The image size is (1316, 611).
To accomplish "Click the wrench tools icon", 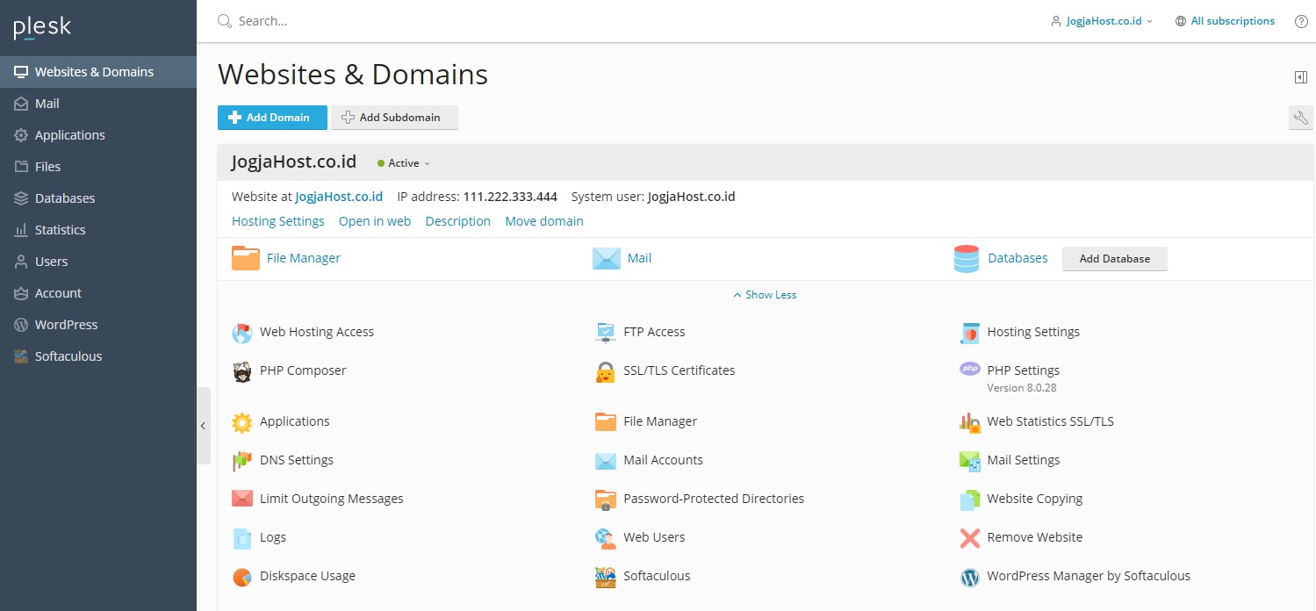I will pyautogui.click(x=1300, y=118).
